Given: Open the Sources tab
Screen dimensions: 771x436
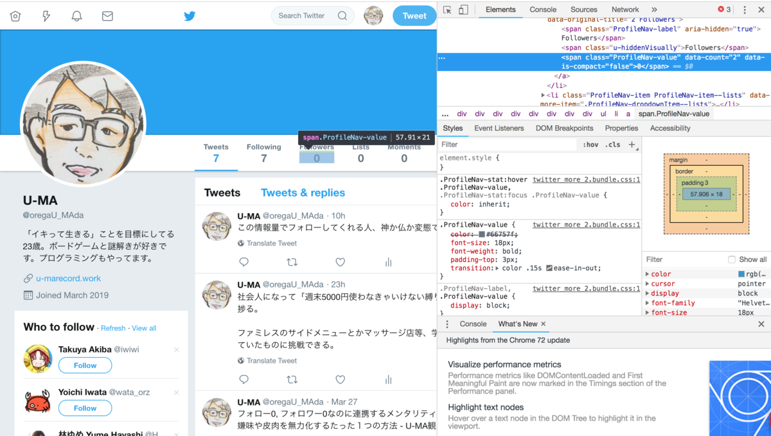Looking at the screenshot, I should (x=584, y=10).
